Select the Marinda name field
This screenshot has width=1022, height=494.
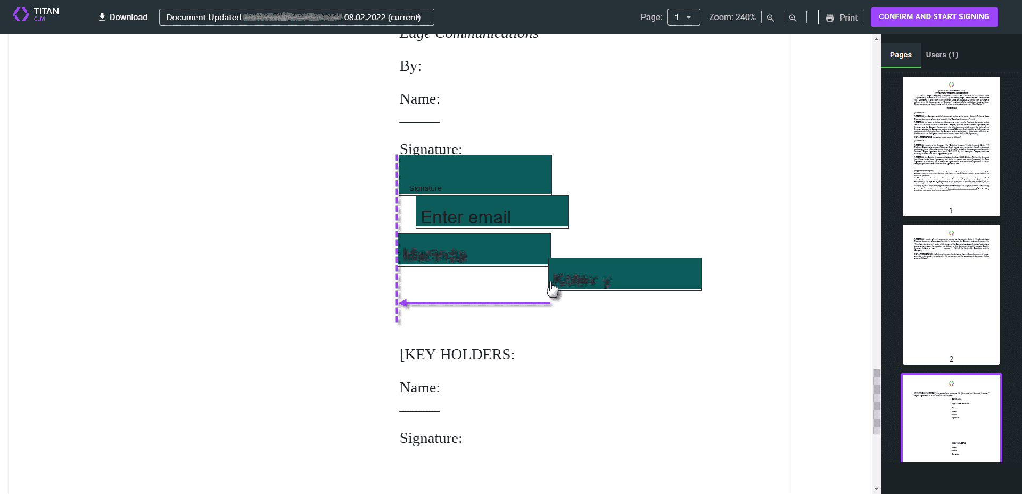[x=474, y=248]
